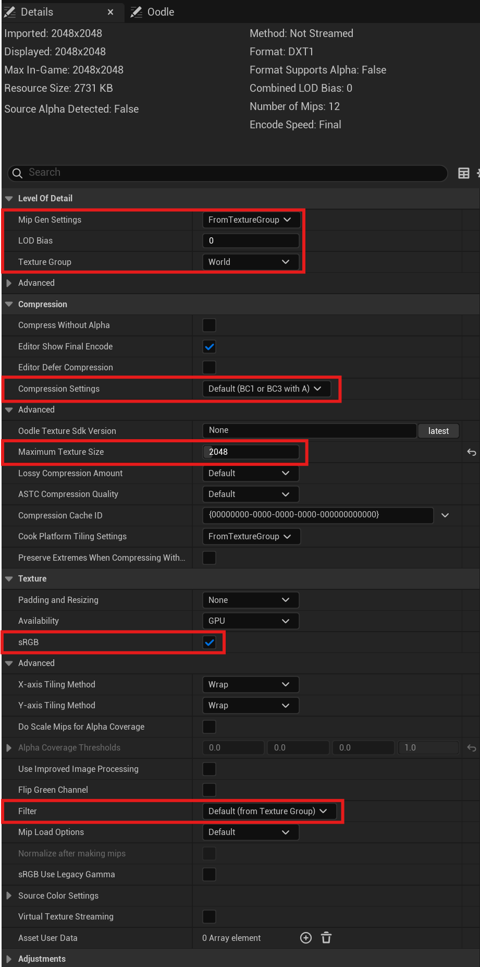The height and width of the screenshot is (967, 480).
Task: Open the Mip Gen Settings dropdown
Action: point(251,220)
